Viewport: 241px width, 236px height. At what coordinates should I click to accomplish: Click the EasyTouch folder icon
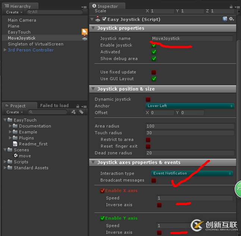pos(10,120)
